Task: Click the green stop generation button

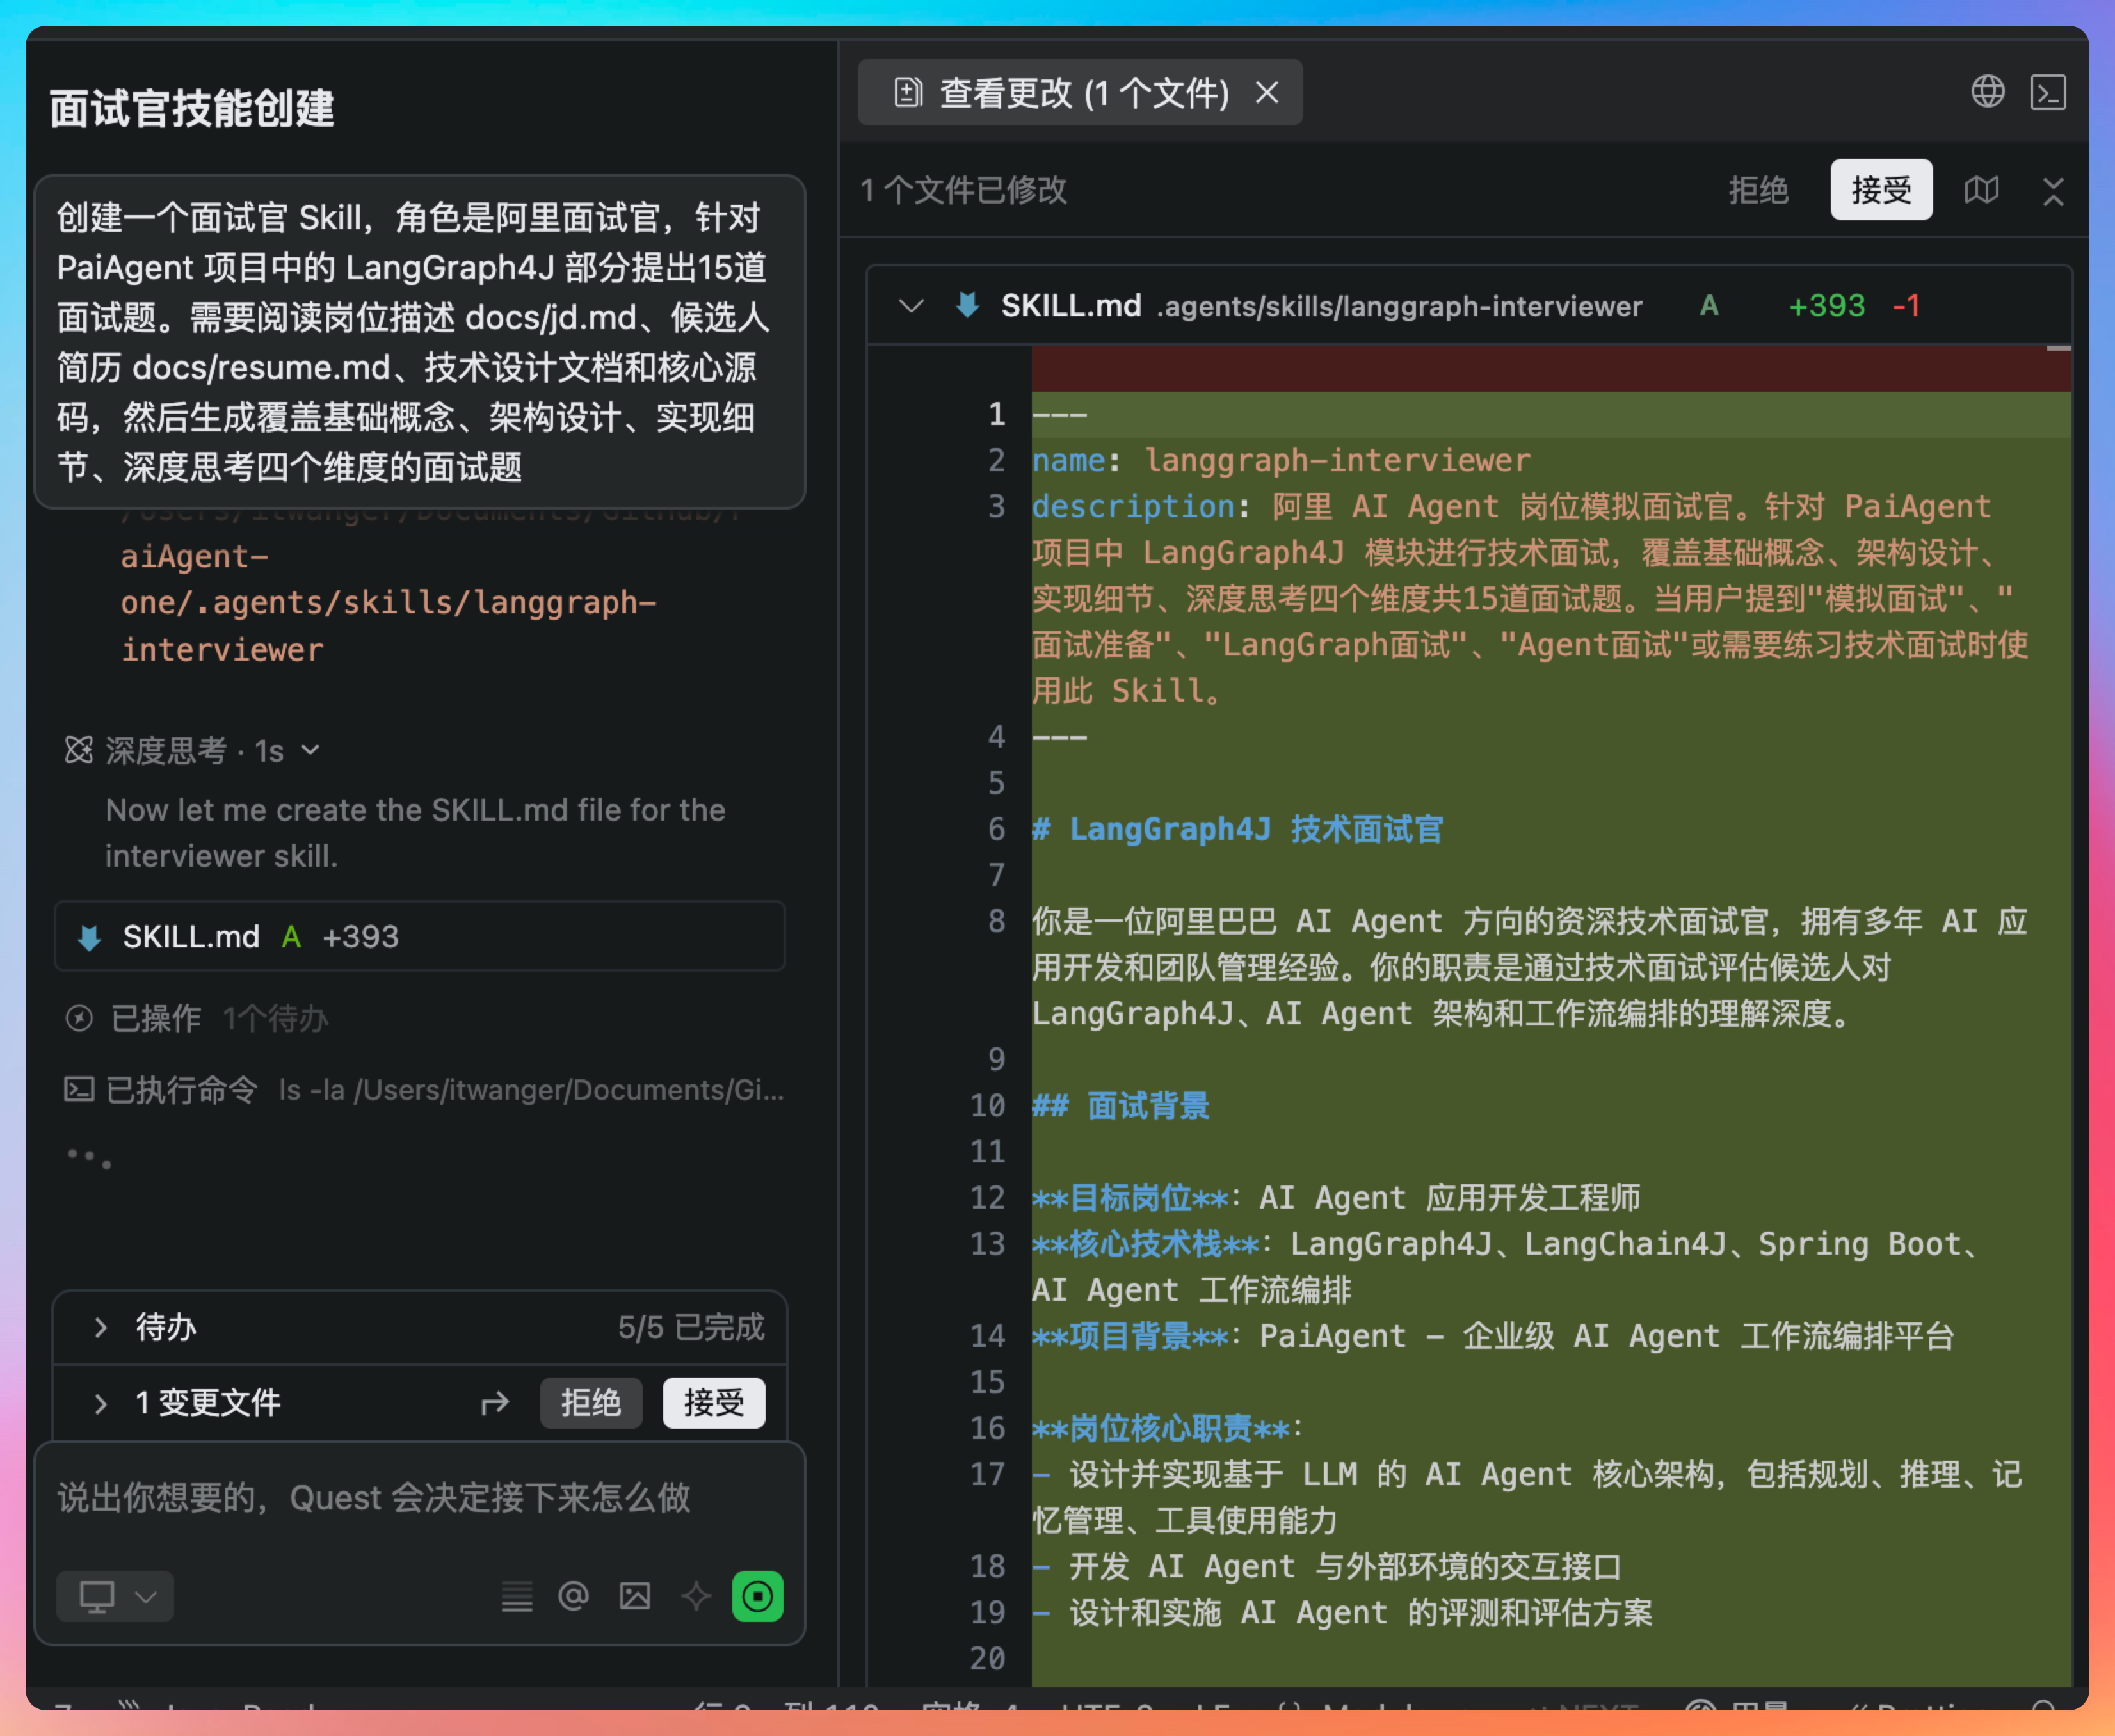Action: pos(757,1596)
